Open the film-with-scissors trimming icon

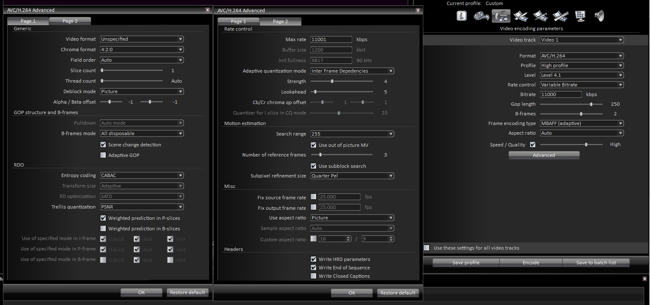[521, 16]
